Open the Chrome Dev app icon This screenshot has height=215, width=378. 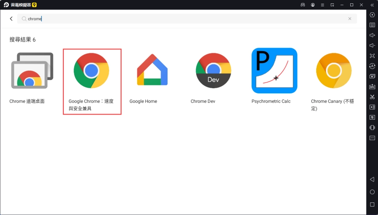click(213, 71)
